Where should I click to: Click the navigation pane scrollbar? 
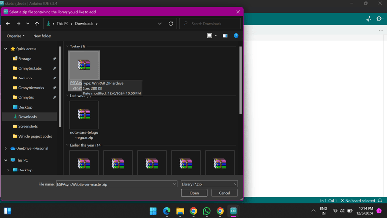point(60,86)
